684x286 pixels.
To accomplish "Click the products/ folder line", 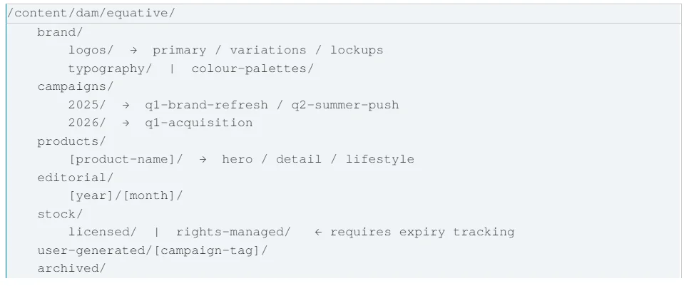I will click(71, 141).
